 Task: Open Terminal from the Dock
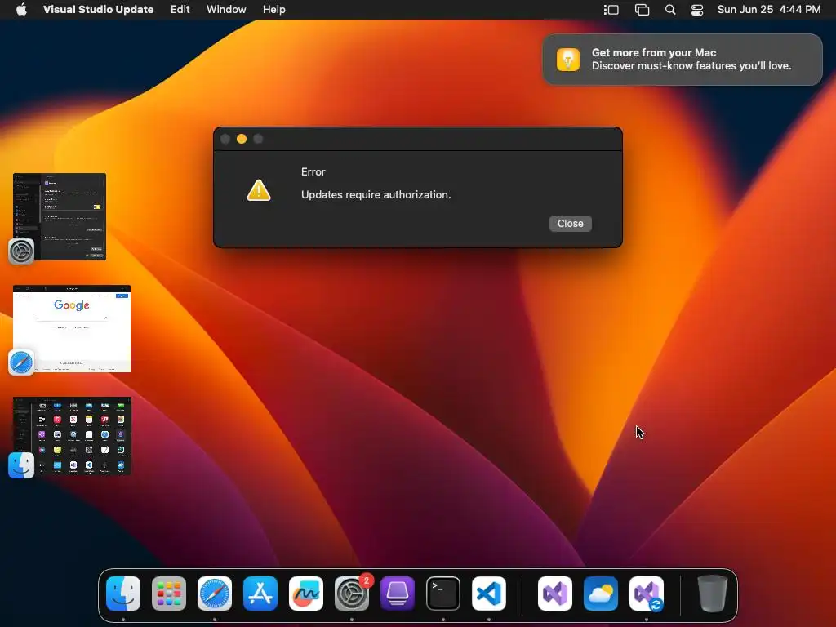[443, 594]
